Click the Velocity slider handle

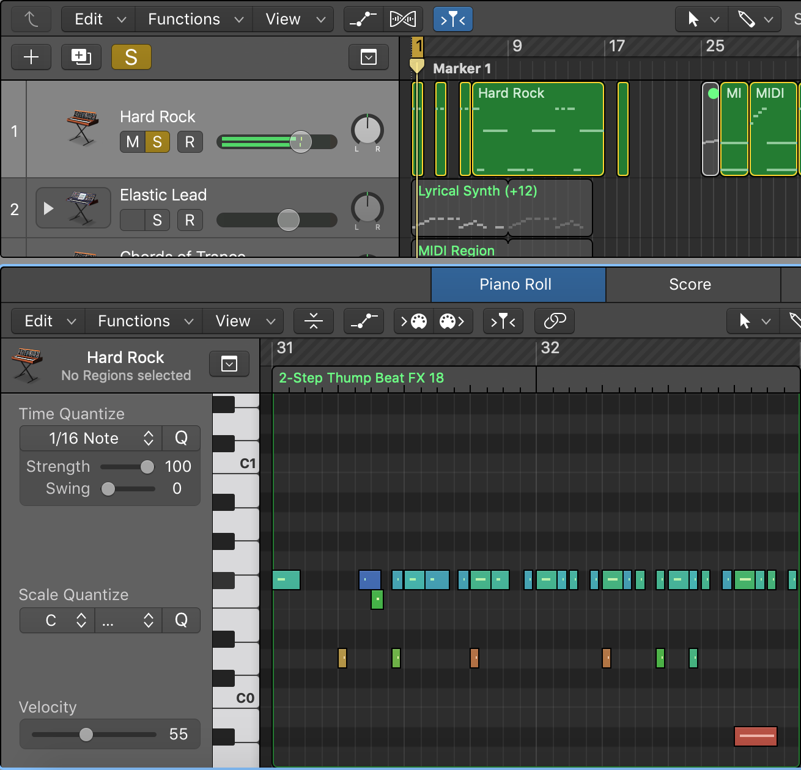tap(86, 734)
